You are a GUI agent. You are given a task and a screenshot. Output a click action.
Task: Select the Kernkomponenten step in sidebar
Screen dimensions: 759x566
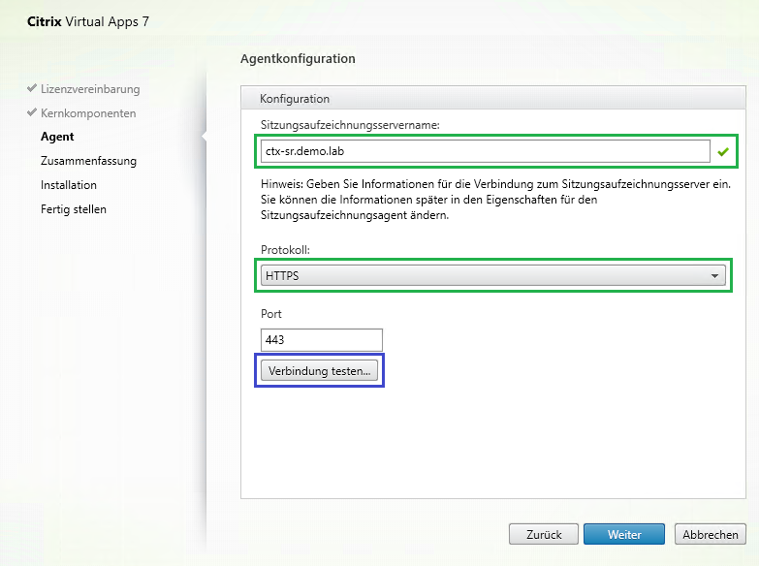tap(88, 113)
